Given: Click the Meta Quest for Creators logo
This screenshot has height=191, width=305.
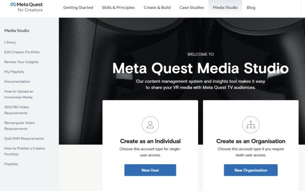Looking at the screenshot, I should (27, 7).
